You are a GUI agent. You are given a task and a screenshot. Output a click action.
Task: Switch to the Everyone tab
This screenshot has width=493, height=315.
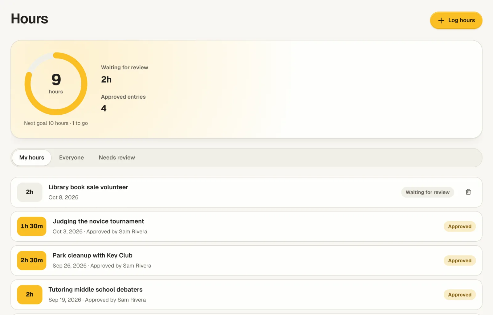point(71,157)
